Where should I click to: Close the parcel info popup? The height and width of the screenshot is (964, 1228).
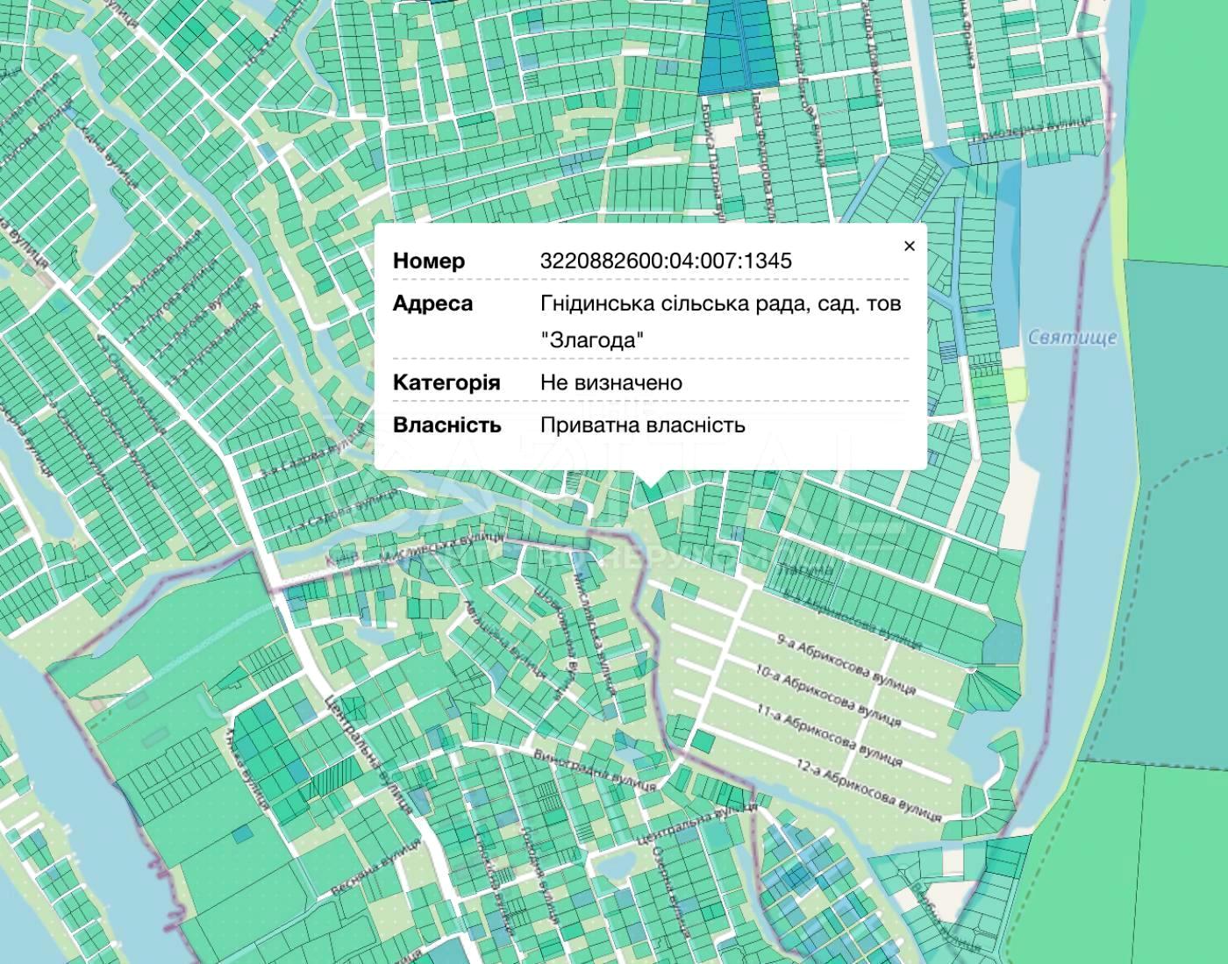(x=909, y=246)
